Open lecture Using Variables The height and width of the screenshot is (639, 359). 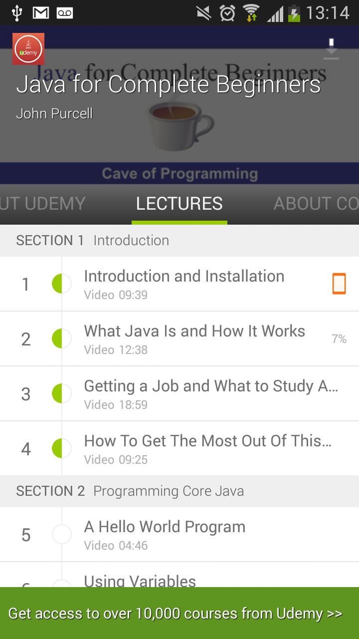pos(179,575)
